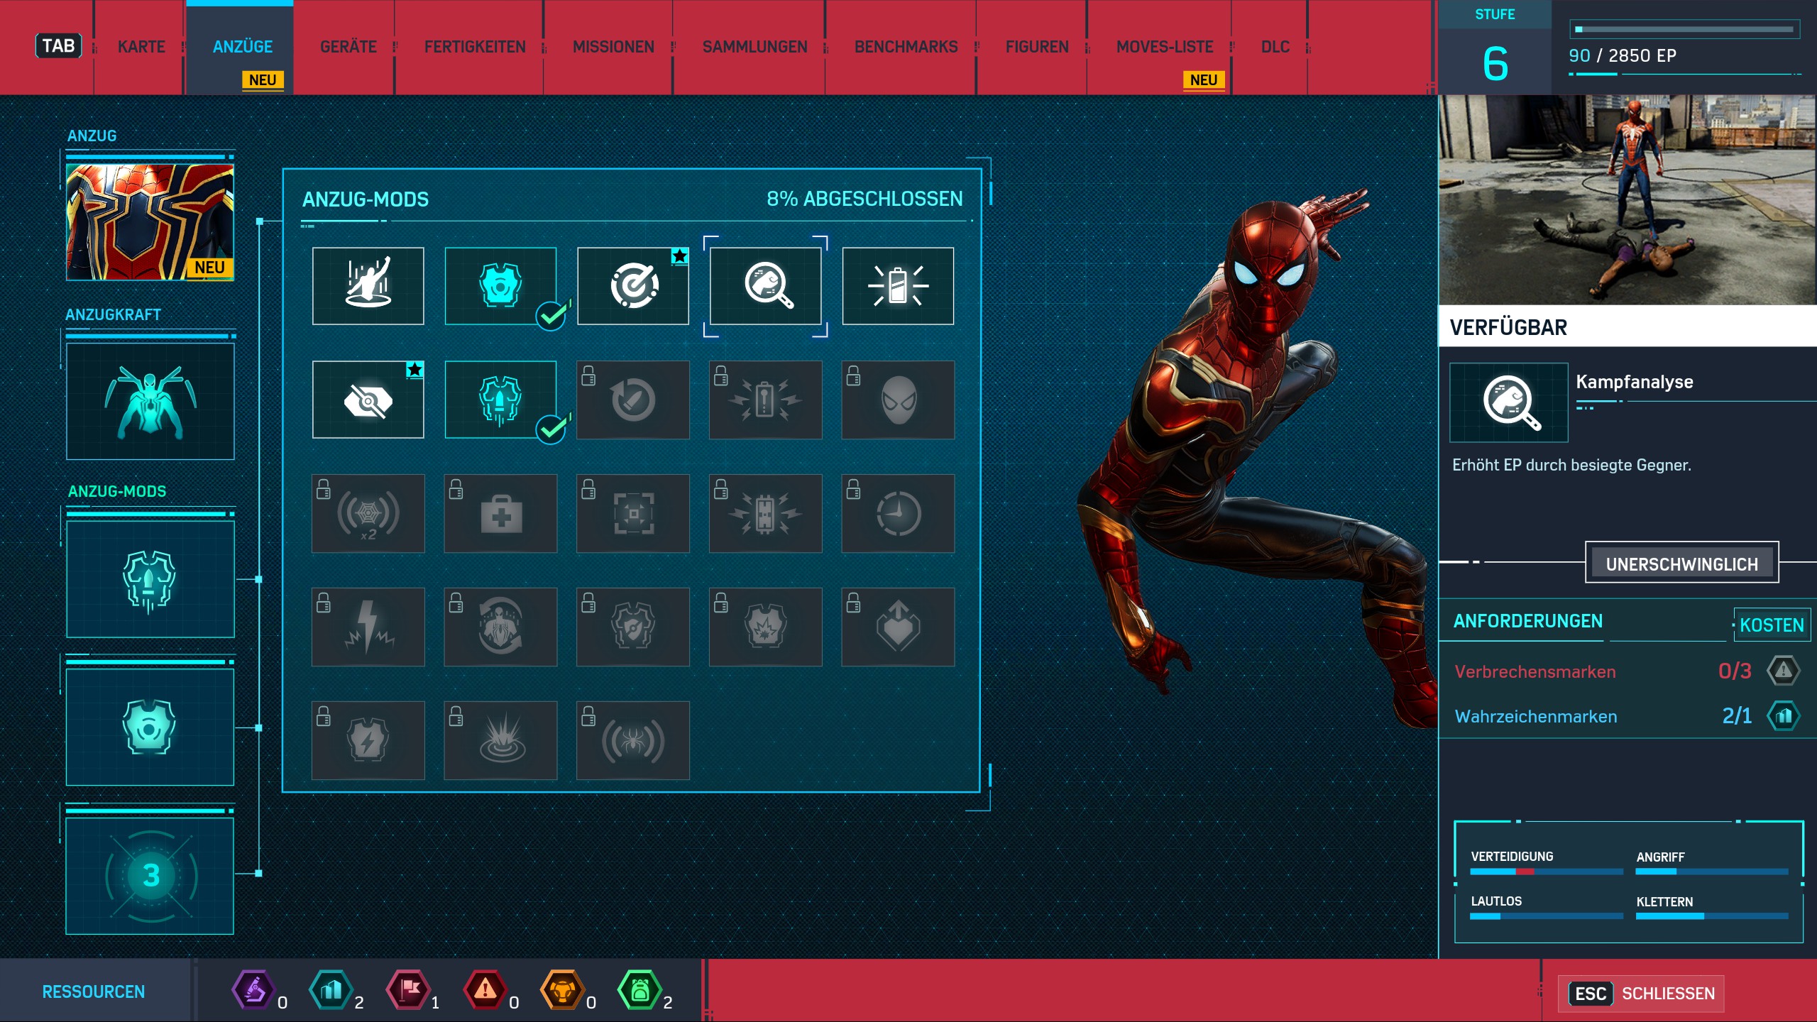Select the equipped chest armor mod
Image resolution: width=1817 pixels, height=1022 pixels.
[x=500, y=286]
